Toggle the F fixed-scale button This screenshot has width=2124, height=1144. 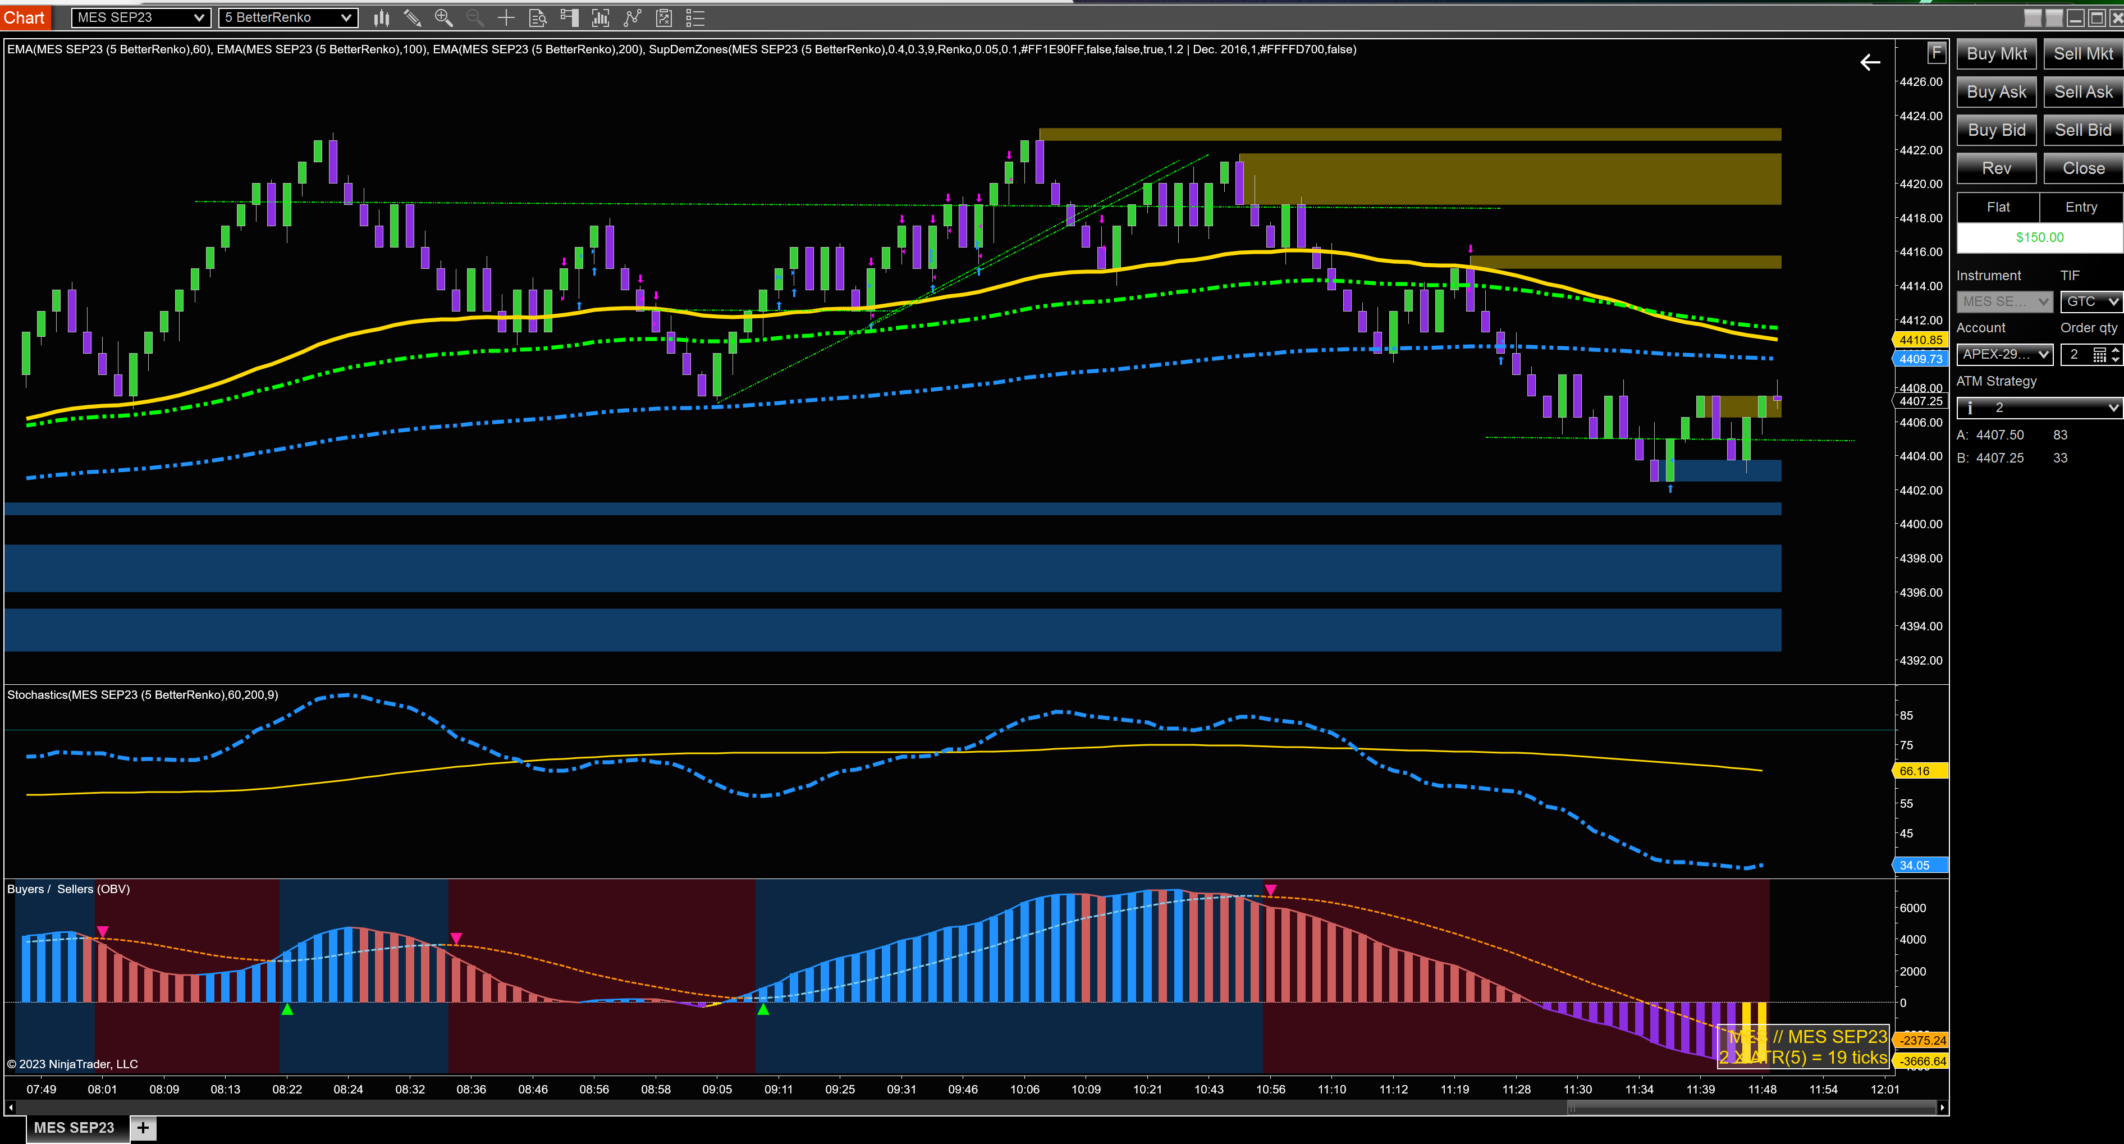(1936, 54)
